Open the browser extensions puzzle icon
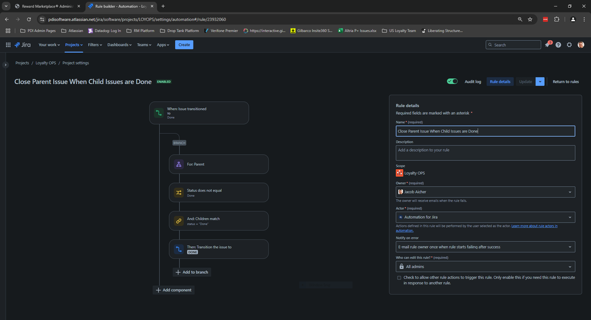 coord(557,19)
